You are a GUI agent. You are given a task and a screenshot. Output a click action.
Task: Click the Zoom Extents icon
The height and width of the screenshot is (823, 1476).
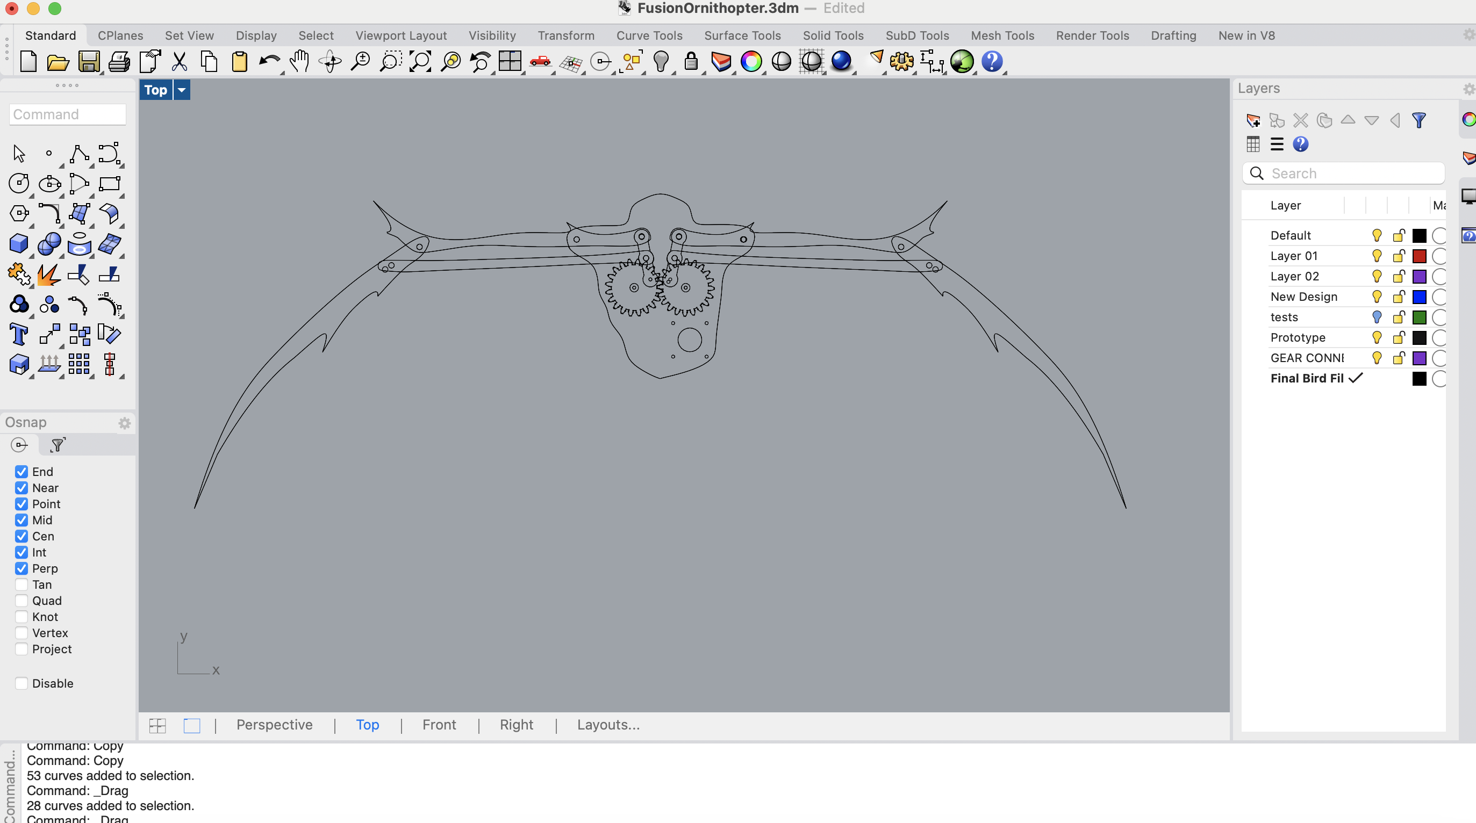[x=420, y=61]
